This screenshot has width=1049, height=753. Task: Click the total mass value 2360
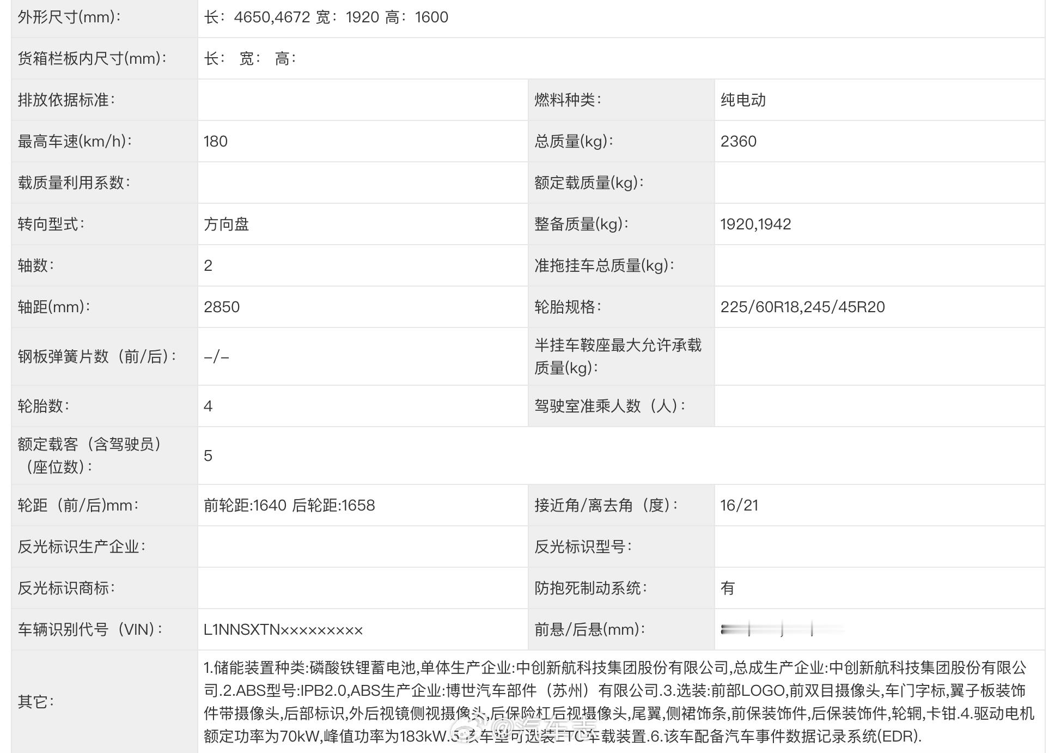click(738, 141)
